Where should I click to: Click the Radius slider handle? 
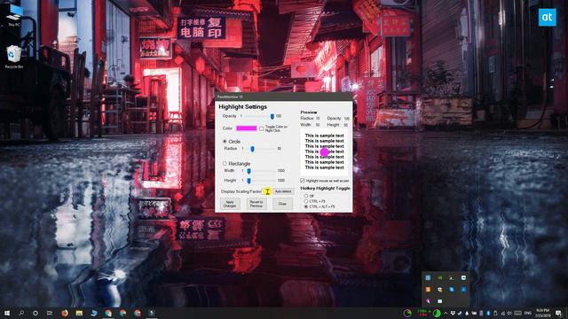252,149
